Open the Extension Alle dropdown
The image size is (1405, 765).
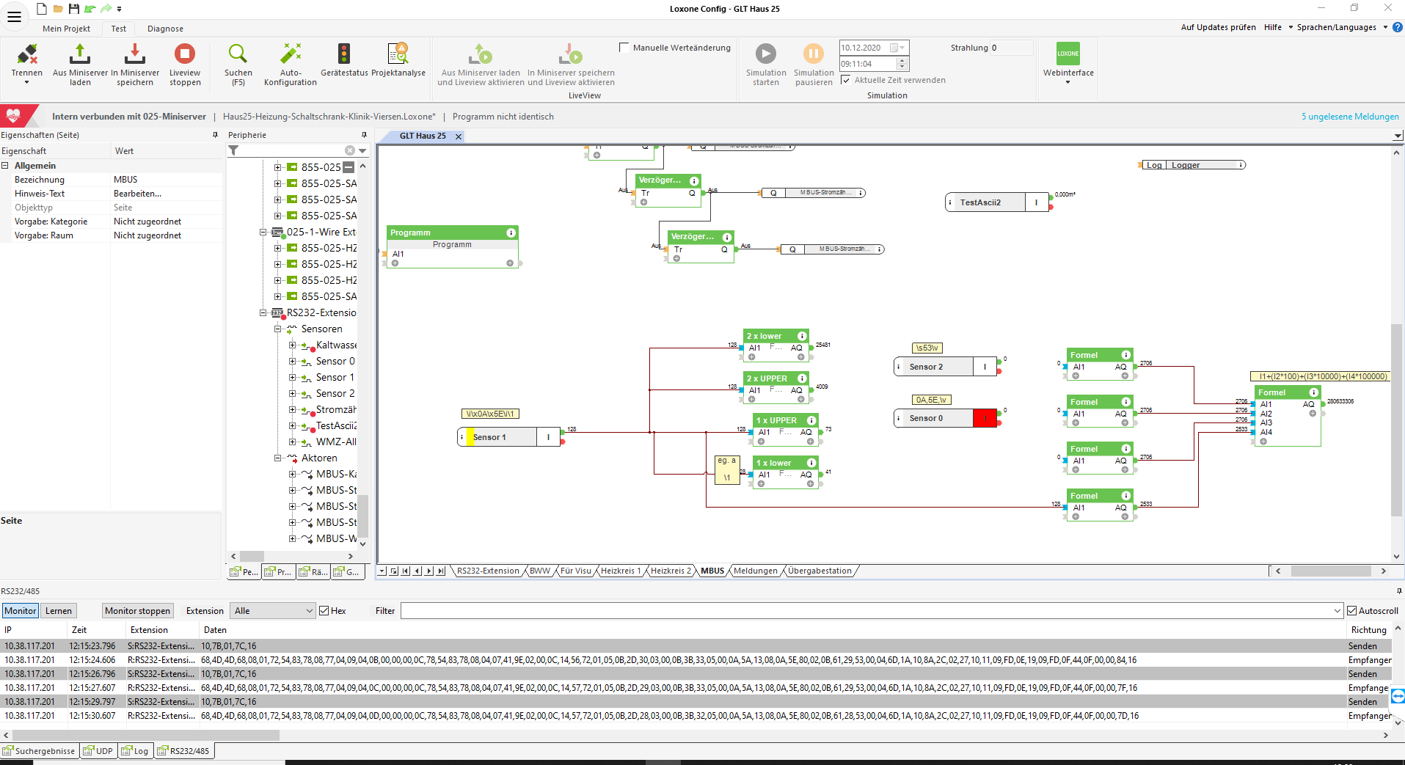(x=273, y=611)
